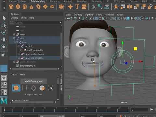This screenshot has width=156, height=117.
Task: Click the 0.0.0 freeze transformations shelf icon
Action: [107, 7]
